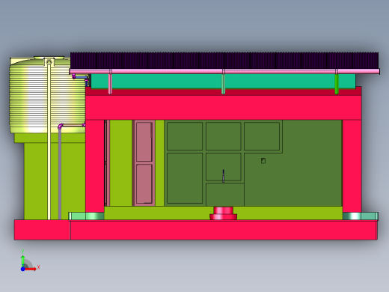Pick the purple elbow fitting under the tank

coord(60,126)
